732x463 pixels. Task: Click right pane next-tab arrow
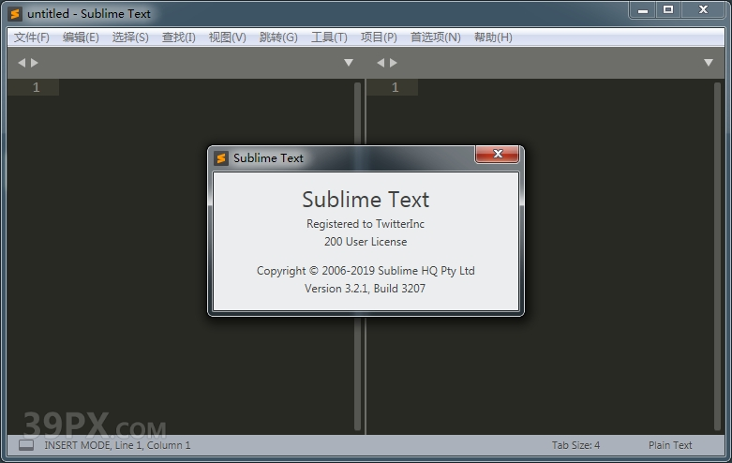pos(394,63)
